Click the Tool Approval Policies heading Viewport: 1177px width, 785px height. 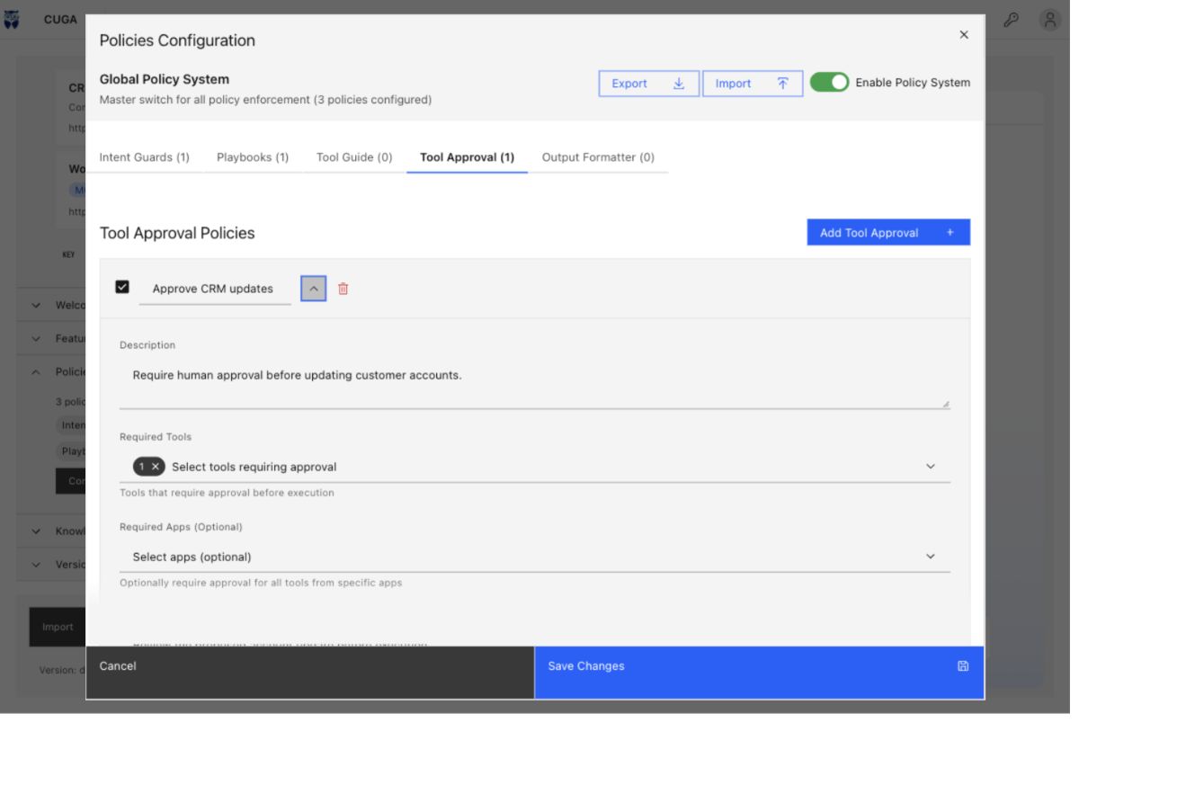(x=177, y=233)
